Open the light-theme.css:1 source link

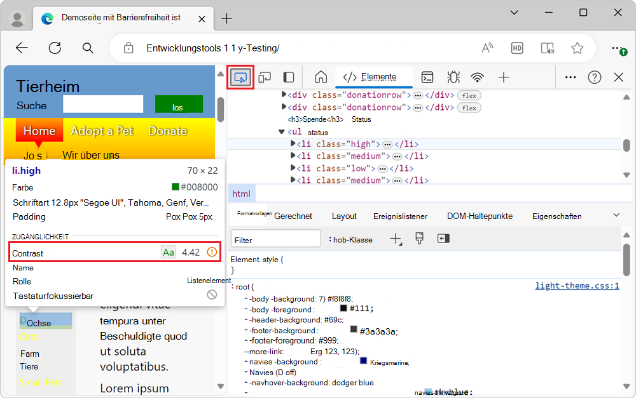(577, 286)
